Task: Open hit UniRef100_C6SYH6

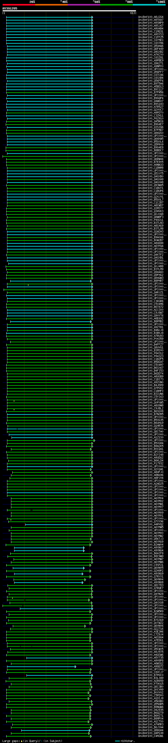Action: tap(151, 43)
